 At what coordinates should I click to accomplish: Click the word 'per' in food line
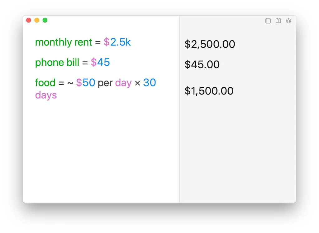(105, 83)
